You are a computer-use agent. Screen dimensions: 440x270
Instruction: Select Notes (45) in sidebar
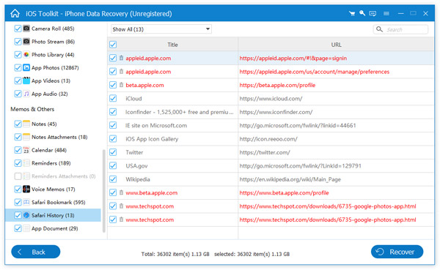(44, 124)
